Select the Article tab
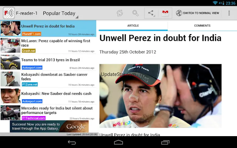The image size is (237, 148). pyautogui.click(x=133, y=26)
